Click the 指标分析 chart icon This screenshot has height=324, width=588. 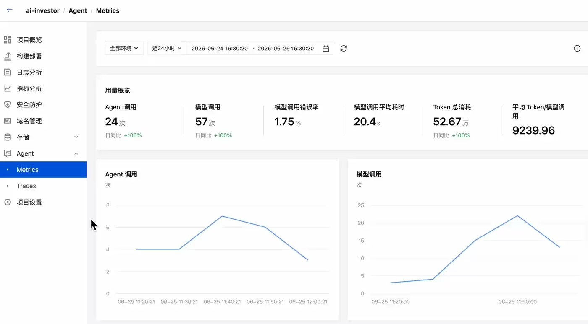(x=8, y=88)
